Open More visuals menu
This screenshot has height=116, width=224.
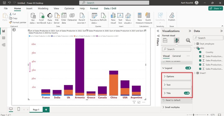(x=128, y=18)
